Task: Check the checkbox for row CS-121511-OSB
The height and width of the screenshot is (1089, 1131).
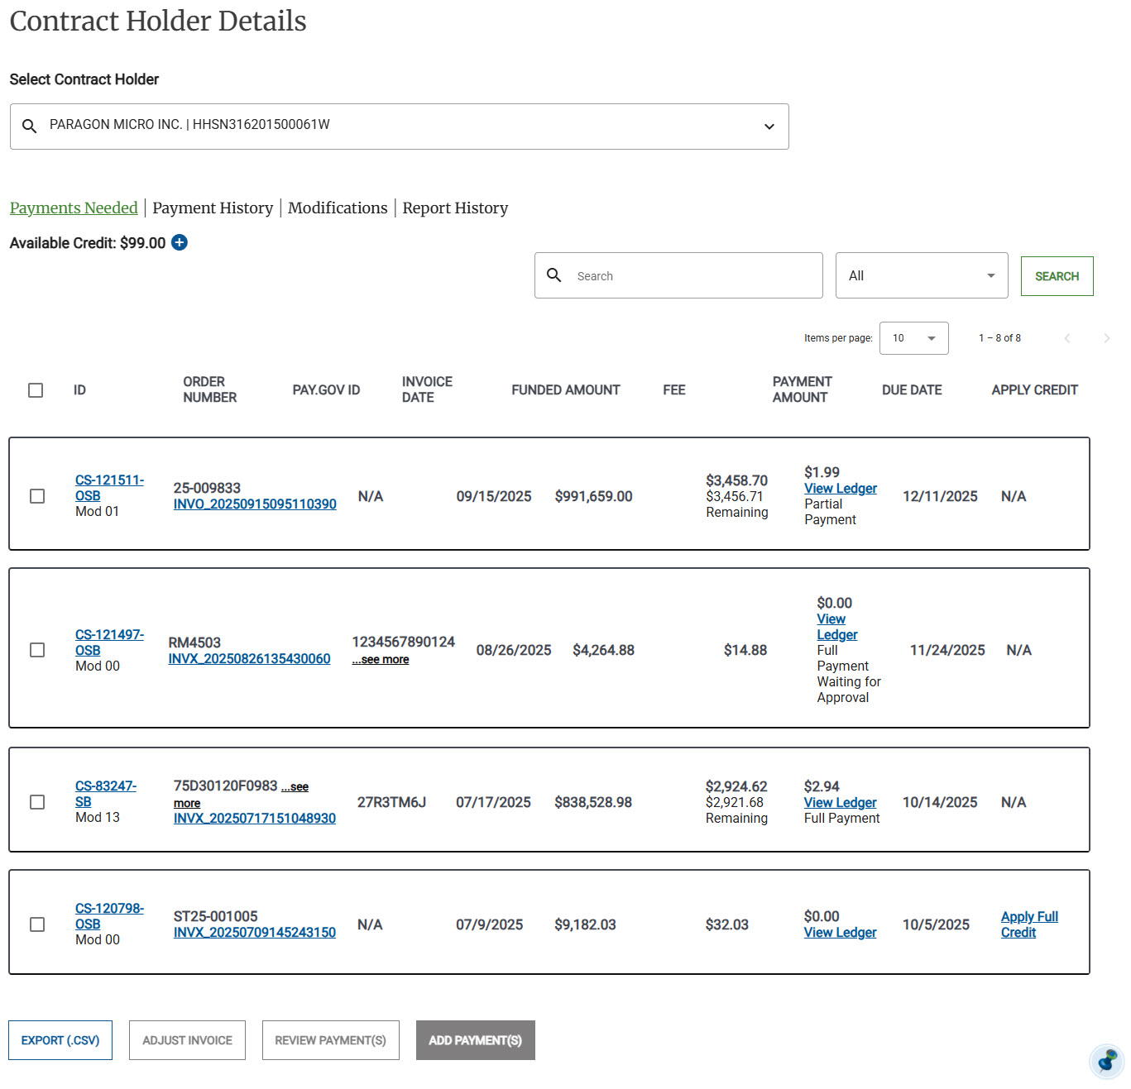Action: (x=36, y=496)
